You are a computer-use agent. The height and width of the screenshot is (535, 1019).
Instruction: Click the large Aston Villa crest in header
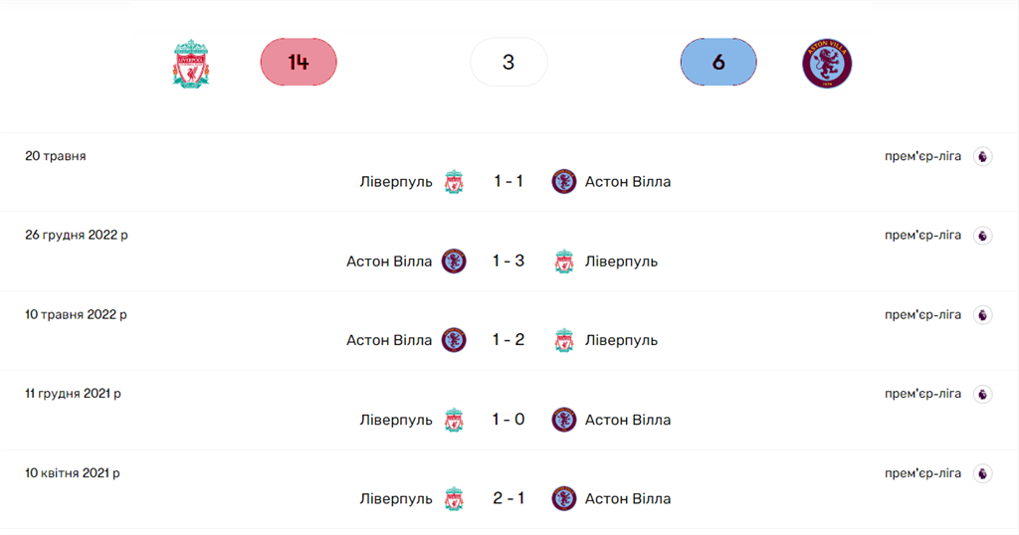(827, 63)
